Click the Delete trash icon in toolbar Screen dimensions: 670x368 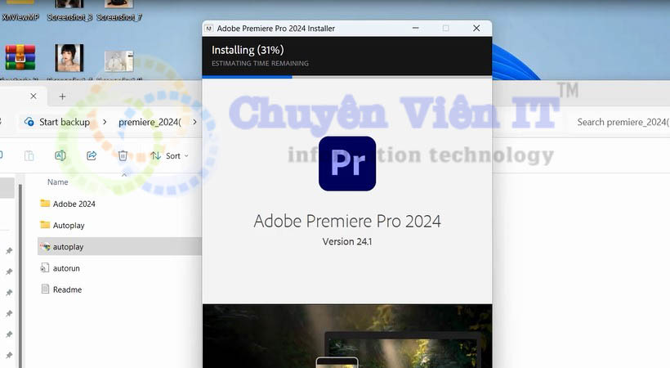(x=123, y=155)
